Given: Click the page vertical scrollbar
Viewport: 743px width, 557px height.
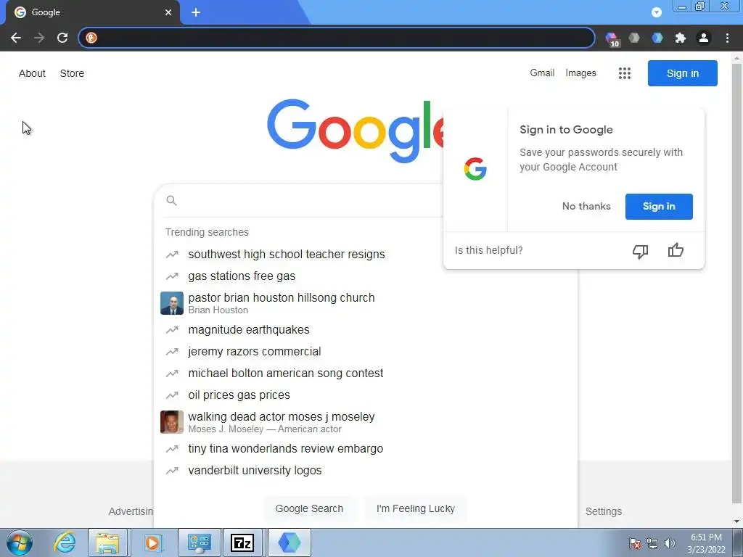Looking at the screenshot, I should click(x=736, y=284).
